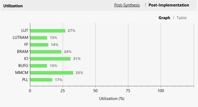Click the BRAM row label

[x=22, y=52]
